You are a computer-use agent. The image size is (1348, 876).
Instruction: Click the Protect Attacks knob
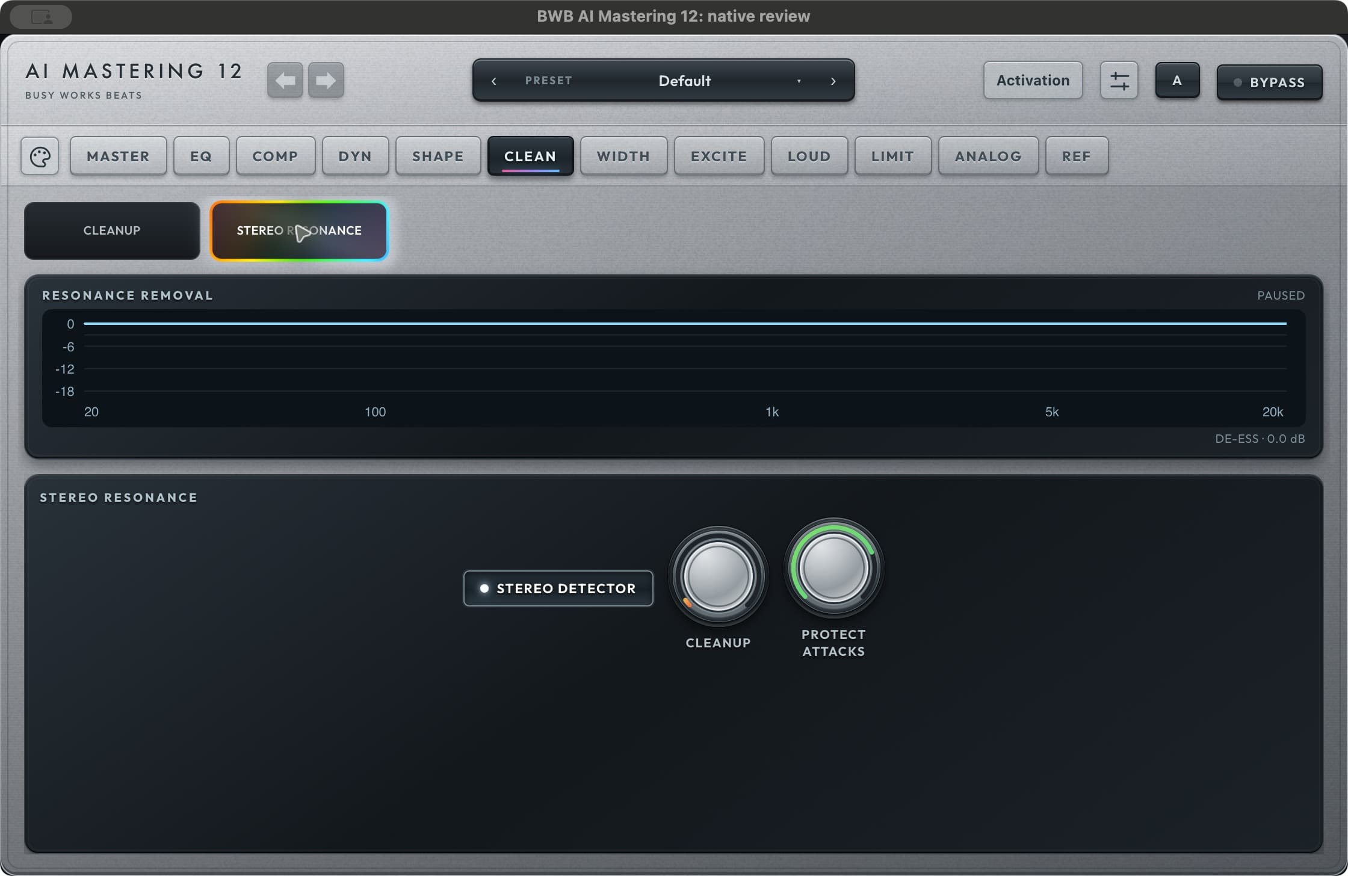click(x=833, y=568)
